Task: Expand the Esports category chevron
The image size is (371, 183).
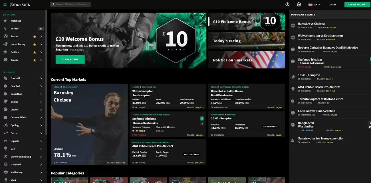Action: click(x=41, y=141)
